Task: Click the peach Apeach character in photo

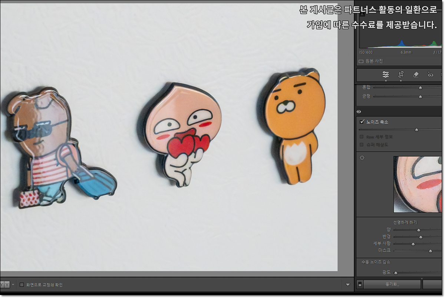Action: click(179, 135)
